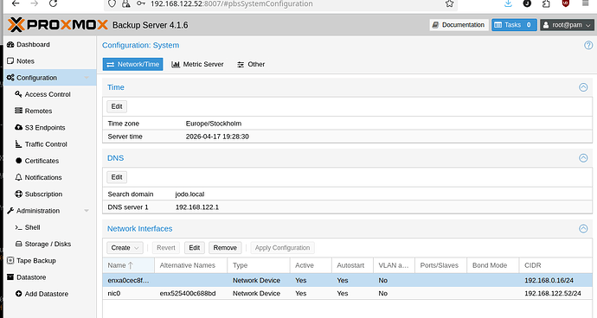597x318 pixels.
Task: Click DNS server 1 value 192.168.122.1
Action: pos(197,207)
